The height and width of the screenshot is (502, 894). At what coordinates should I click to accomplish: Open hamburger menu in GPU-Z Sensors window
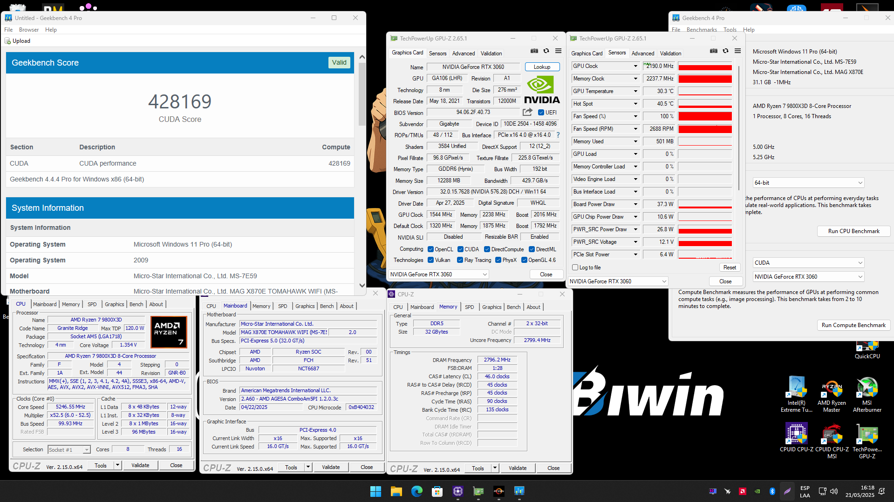pyautogui.click(x=737, y=51)
